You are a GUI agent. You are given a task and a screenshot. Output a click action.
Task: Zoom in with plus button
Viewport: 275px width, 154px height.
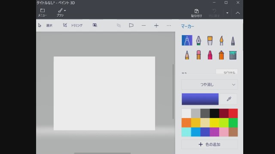156,26
